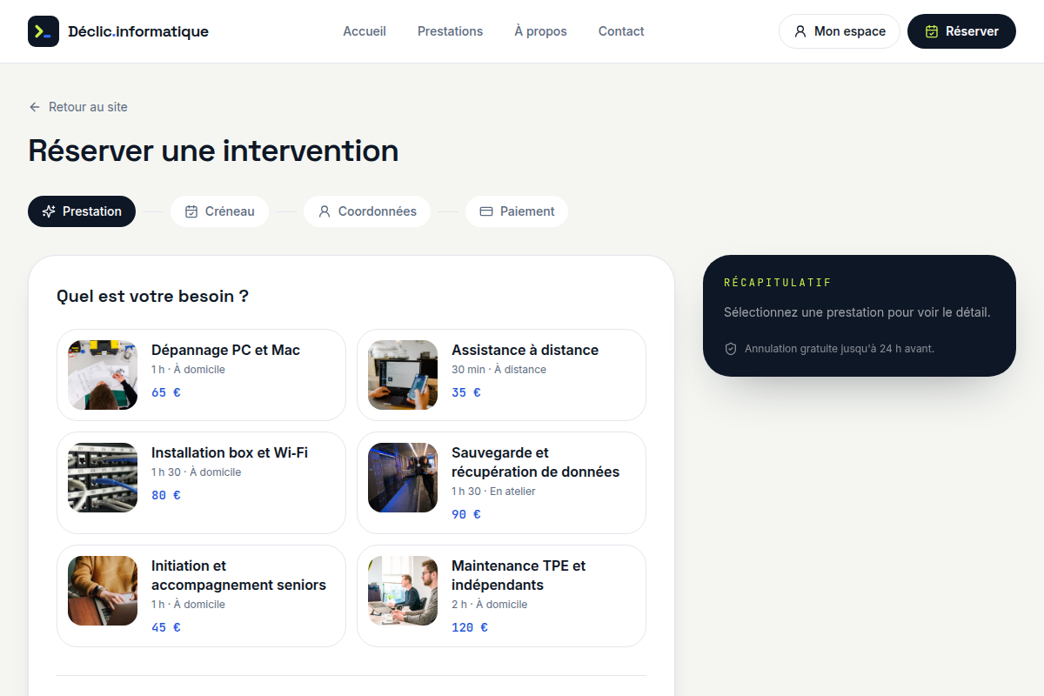Click the '1 h 30 · En atelier' text
The height and width of the screenshot is (696, 1044).
pyautogui.click(x=493, y=492)
